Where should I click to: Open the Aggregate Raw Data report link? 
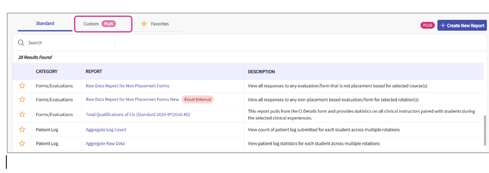tap(105, 143)
